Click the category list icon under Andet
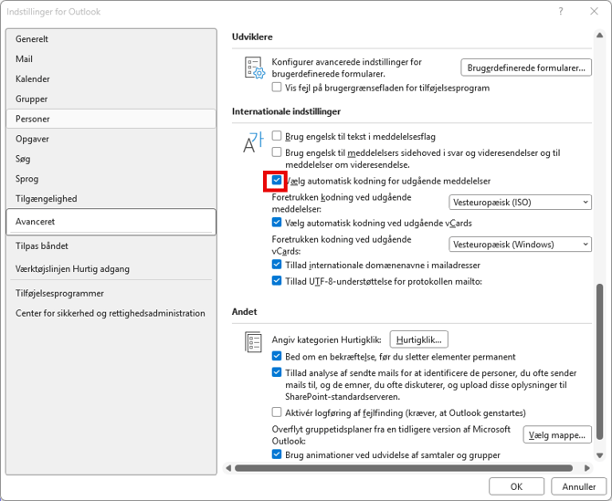 254,342
